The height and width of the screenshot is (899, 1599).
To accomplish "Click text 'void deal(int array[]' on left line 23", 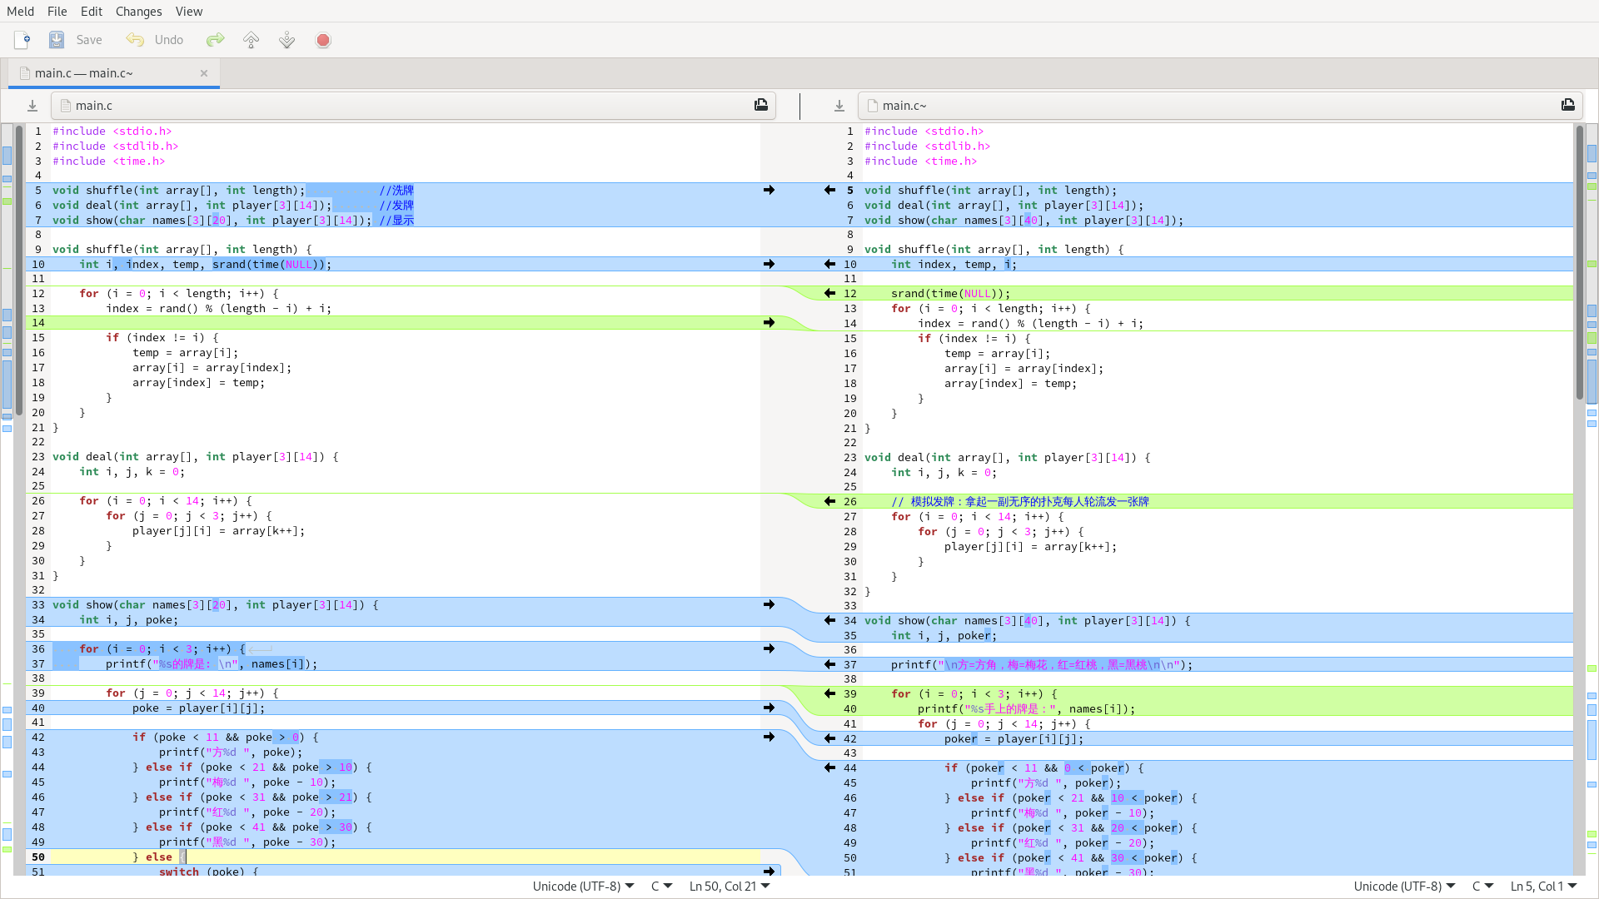I will [x=126, y=457].
